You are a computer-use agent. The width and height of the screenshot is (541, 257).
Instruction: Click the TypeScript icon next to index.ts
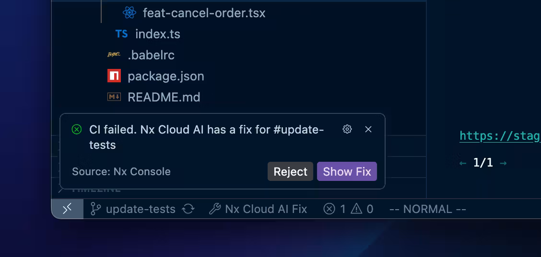pyautogui.click(x=122, y=34)
